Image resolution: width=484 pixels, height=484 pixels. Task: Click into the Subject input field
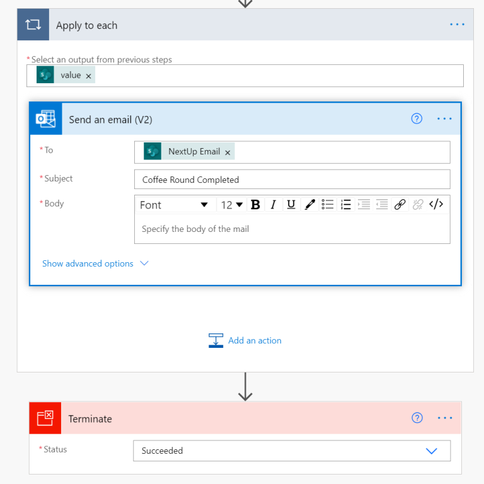[x=292, y=180]
